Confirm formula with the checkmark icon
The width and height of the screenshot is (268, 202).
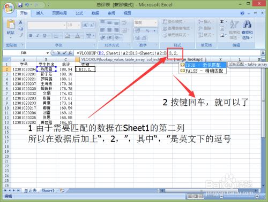64,53
